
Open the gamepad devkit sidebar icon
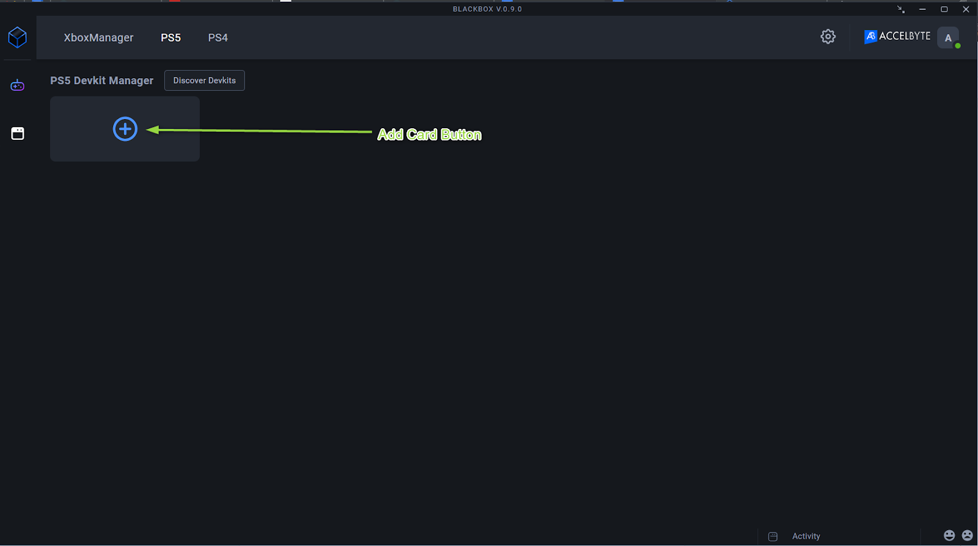[x=17, y=86]
